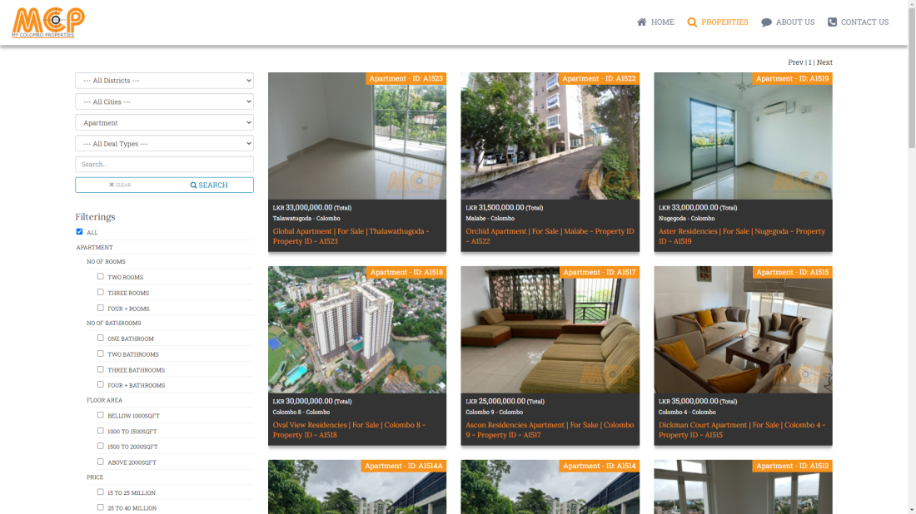The height and width of the screenshot is (514, 916).
Task: Open the A1523 Global Apartment photo
Action: pos(357,136)
